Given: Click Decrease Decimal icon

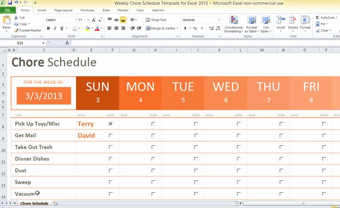Looking at the screenshot, I should click(218, 28).
